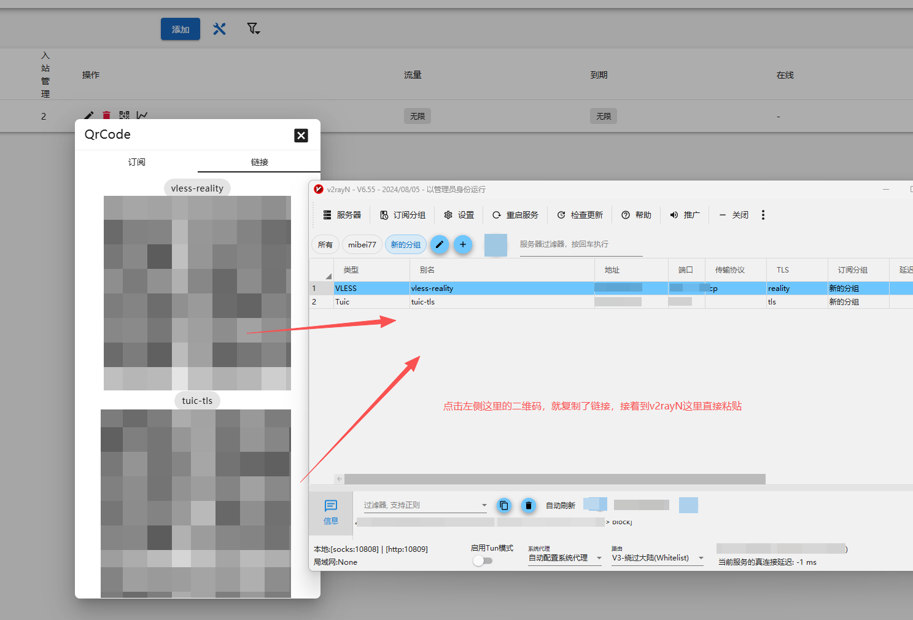913x620 pixels.
Task: Expand the V3 Whitelist routing dropdown
Action: [657, 558]
